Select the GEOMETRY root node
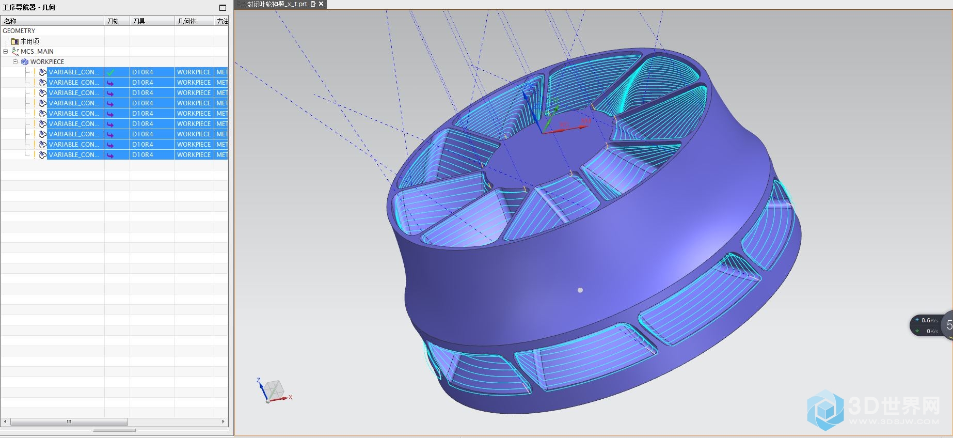 [19, 31]
